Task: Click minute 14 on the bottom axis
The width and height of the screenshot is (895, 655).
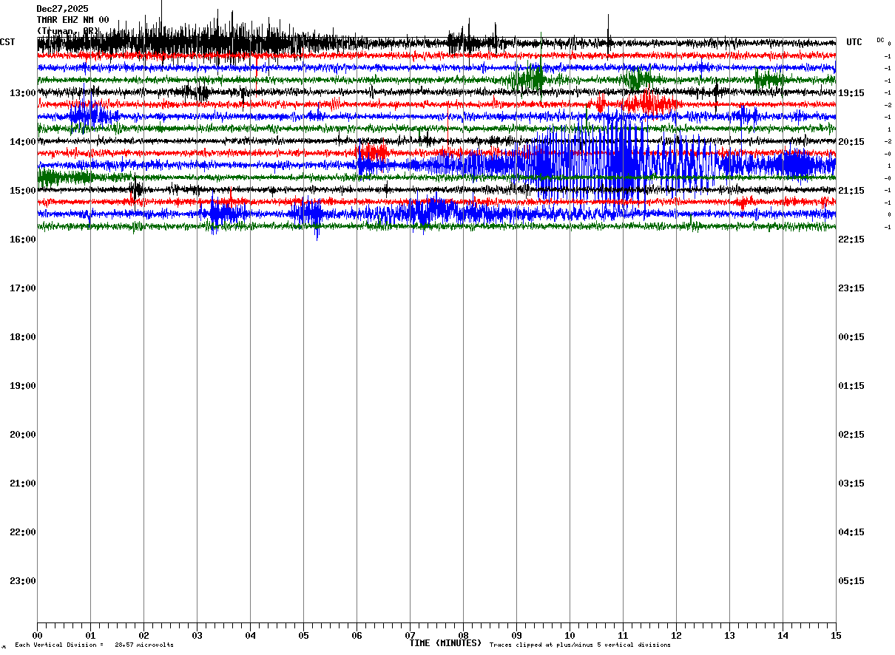Action: 783,635
